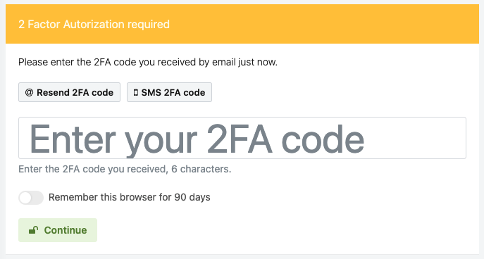Viewport: 484px width, 259px height.
Task: Click the @ icon on Resend button
Action: 29,92
